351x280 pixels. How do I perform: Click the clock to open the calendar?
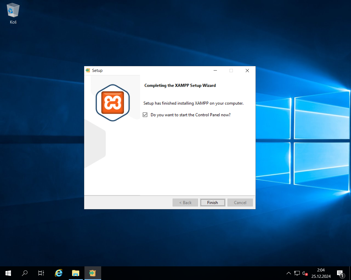point(321,273)
